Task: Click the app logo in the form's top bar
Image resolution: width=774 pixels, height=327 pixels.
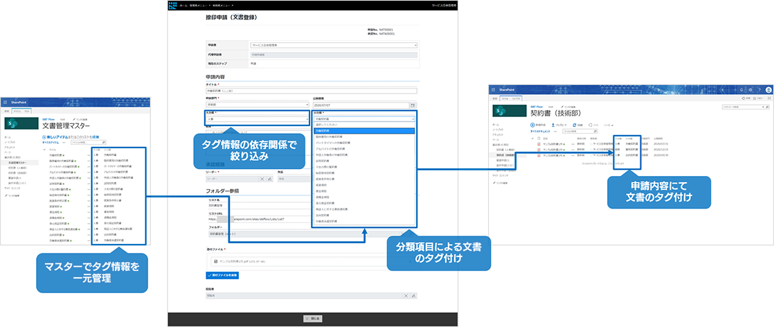Action: click(x=172, y=6)
